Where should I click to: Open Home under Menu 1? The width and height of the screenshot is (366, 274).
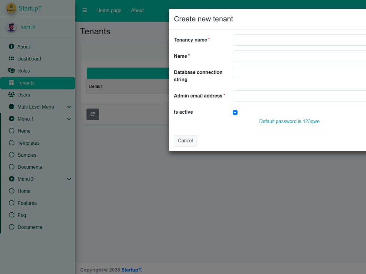[x=38, y=131]
